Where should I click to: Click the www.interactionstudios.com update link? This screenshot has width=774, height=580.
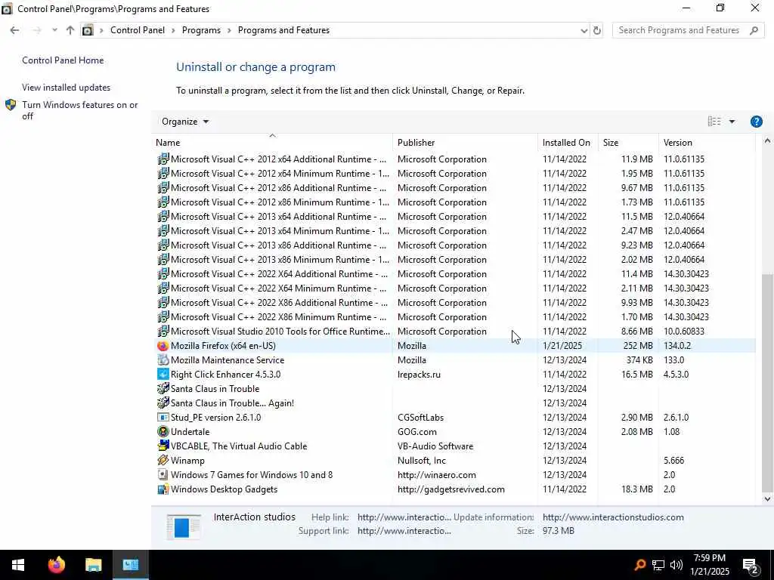pos(613,517)
